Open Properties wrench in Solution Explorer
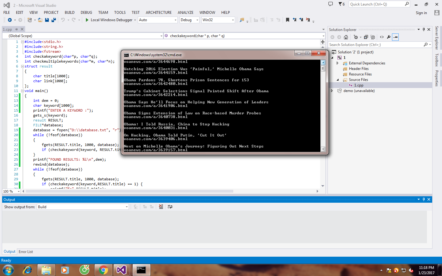 (389, 37)
